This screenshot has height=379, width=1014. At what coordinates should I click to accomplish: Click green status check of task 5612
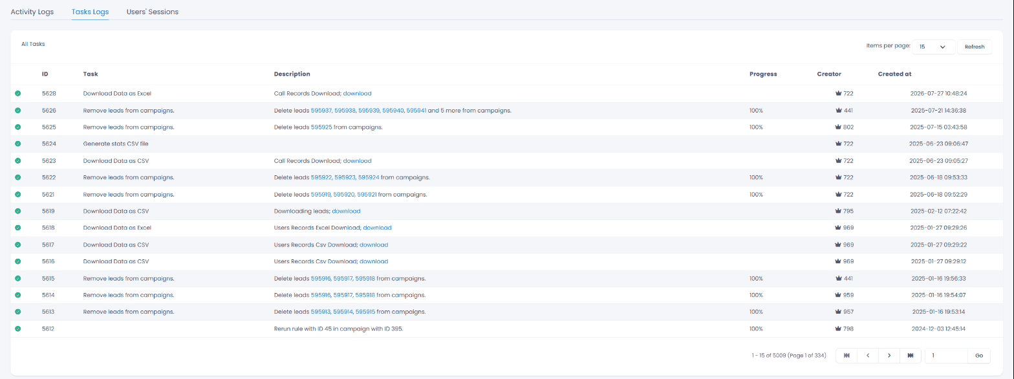[x=18, y=329]
